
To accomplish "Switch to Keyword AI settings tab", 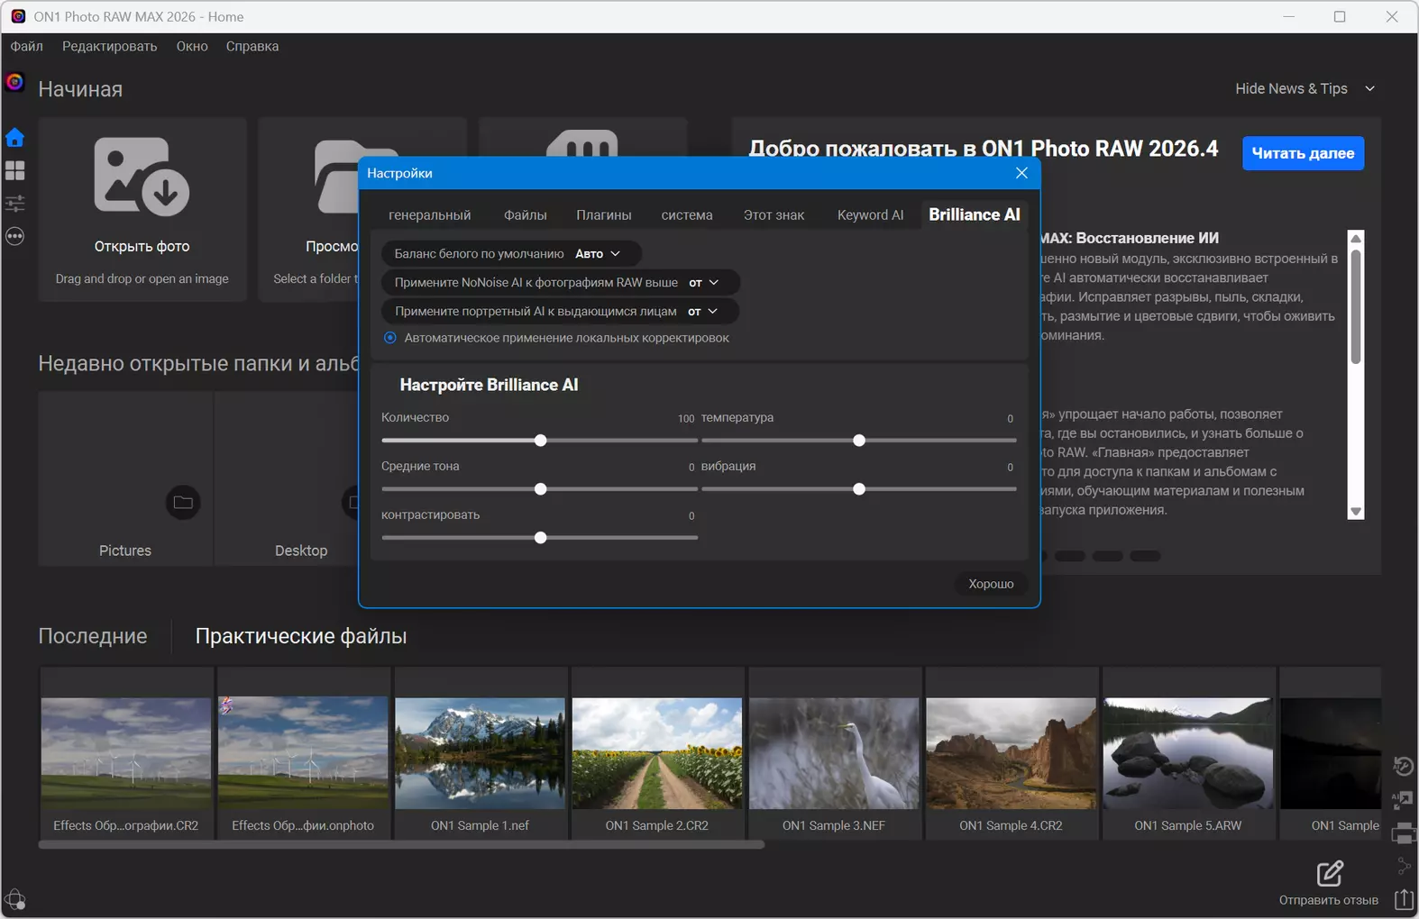I will (x=870, y=214).
